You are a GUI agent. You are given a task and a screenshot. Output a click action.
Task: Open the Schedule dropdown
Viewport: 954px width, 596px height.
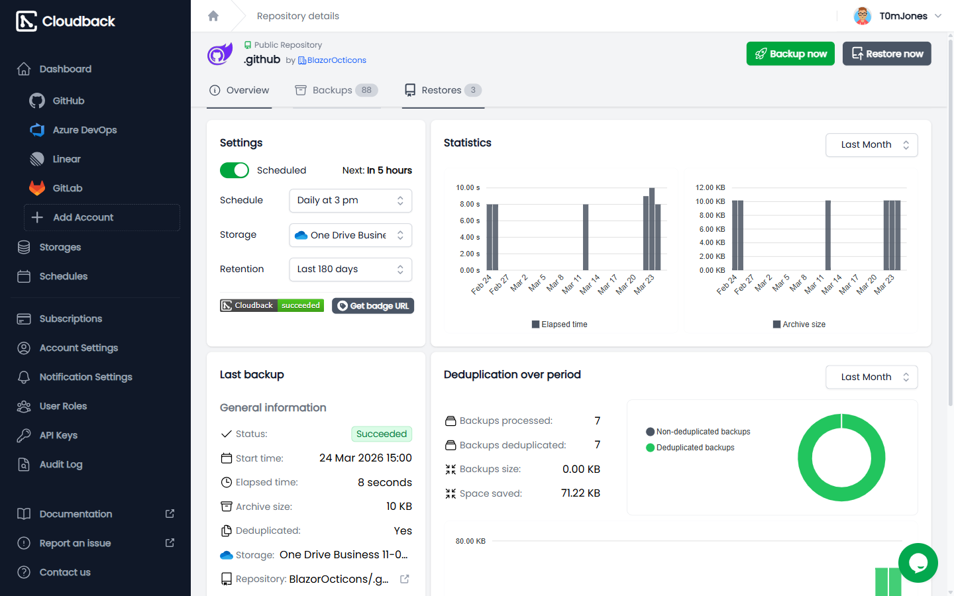tap(350, 201)
